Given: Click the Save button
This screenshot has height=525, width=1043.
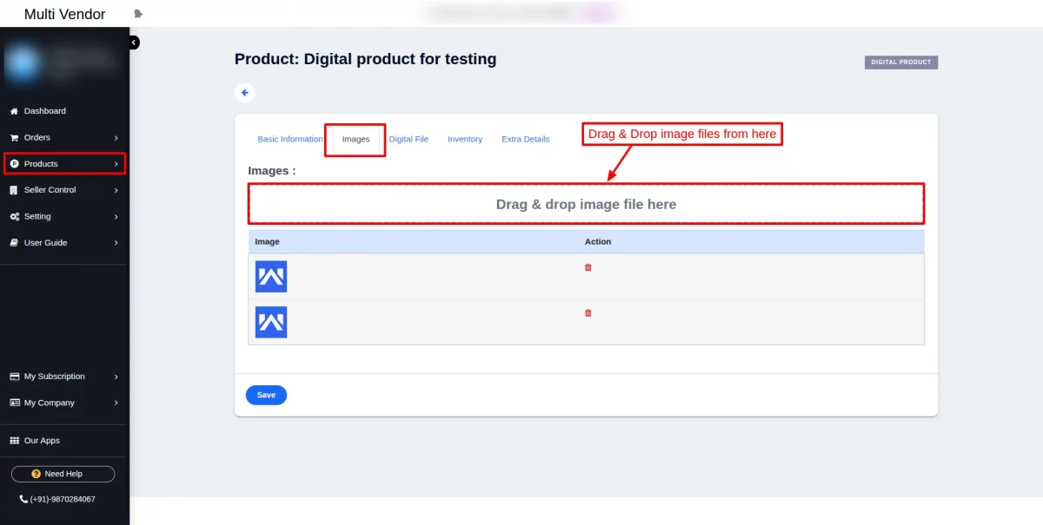Looking at the screenshot, I should tap(266, 394).
